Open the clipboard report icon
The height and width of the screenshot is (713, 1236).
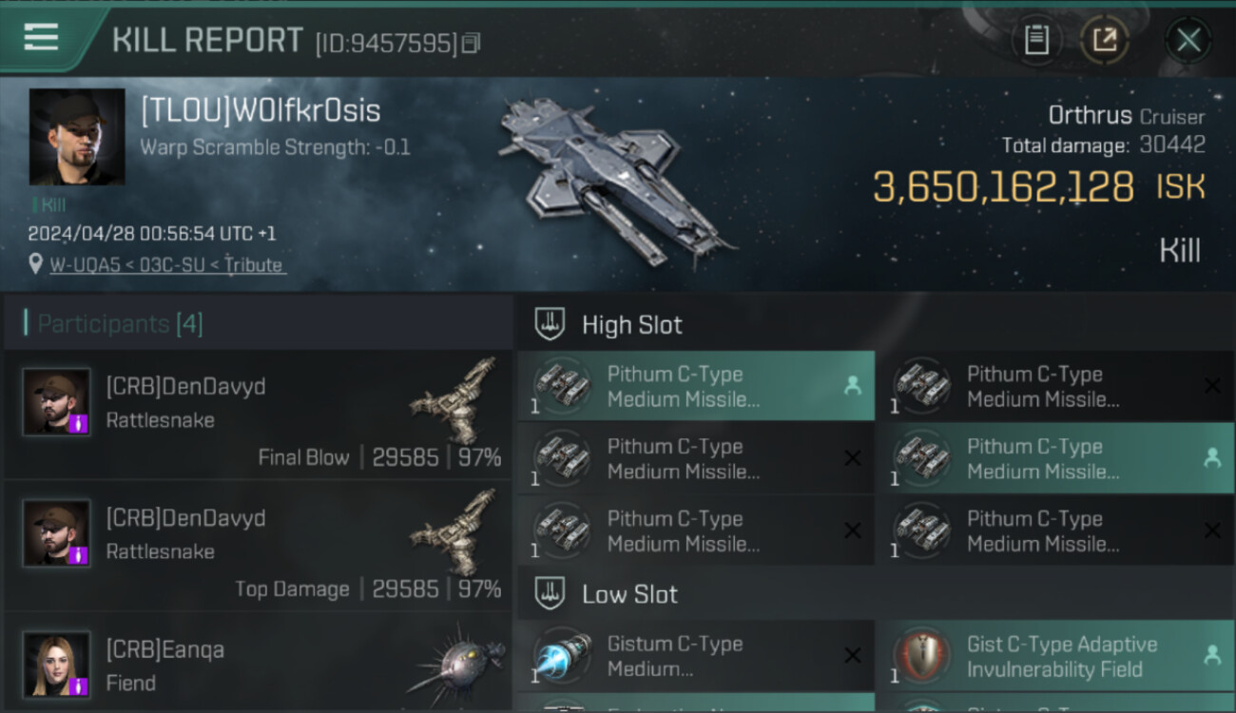1036,40
